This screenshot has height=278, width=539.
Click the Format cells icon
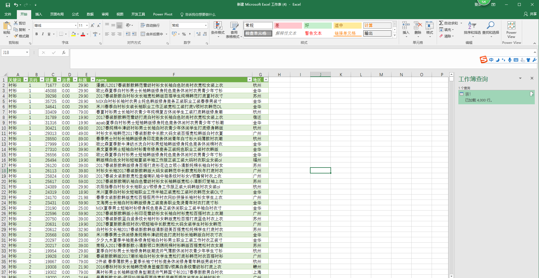[430, 26]
